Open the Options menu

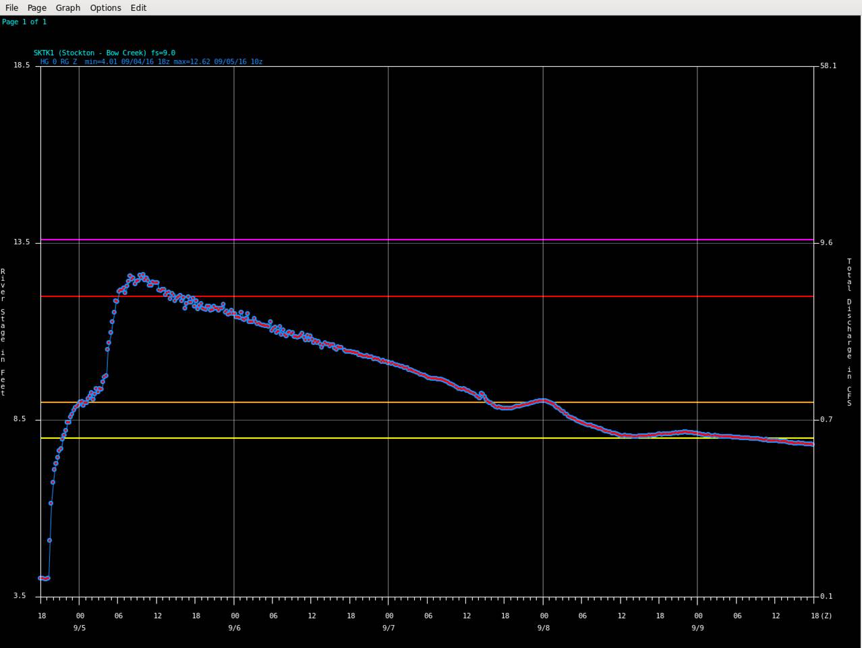(x=105, y=7)
